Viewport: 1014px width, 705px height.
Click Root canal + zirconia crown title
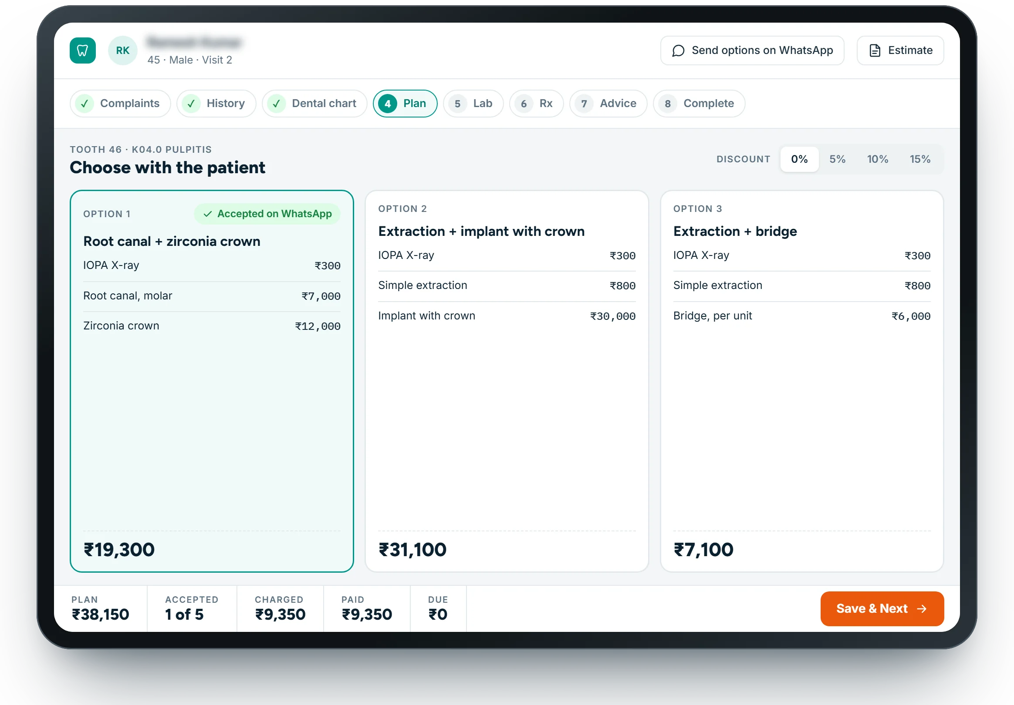pyautogui.click(x=172, y=242)
